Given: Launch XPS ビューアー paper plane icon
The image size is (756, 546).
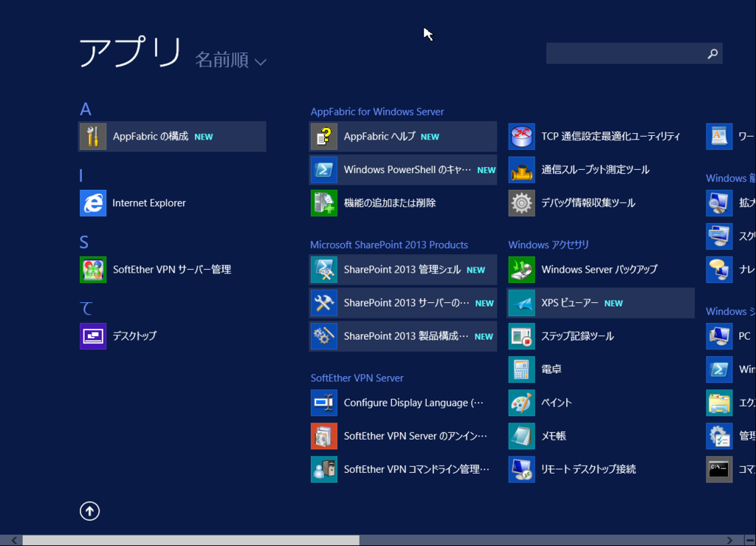Looking at the screenshot, I should (522, 303).
